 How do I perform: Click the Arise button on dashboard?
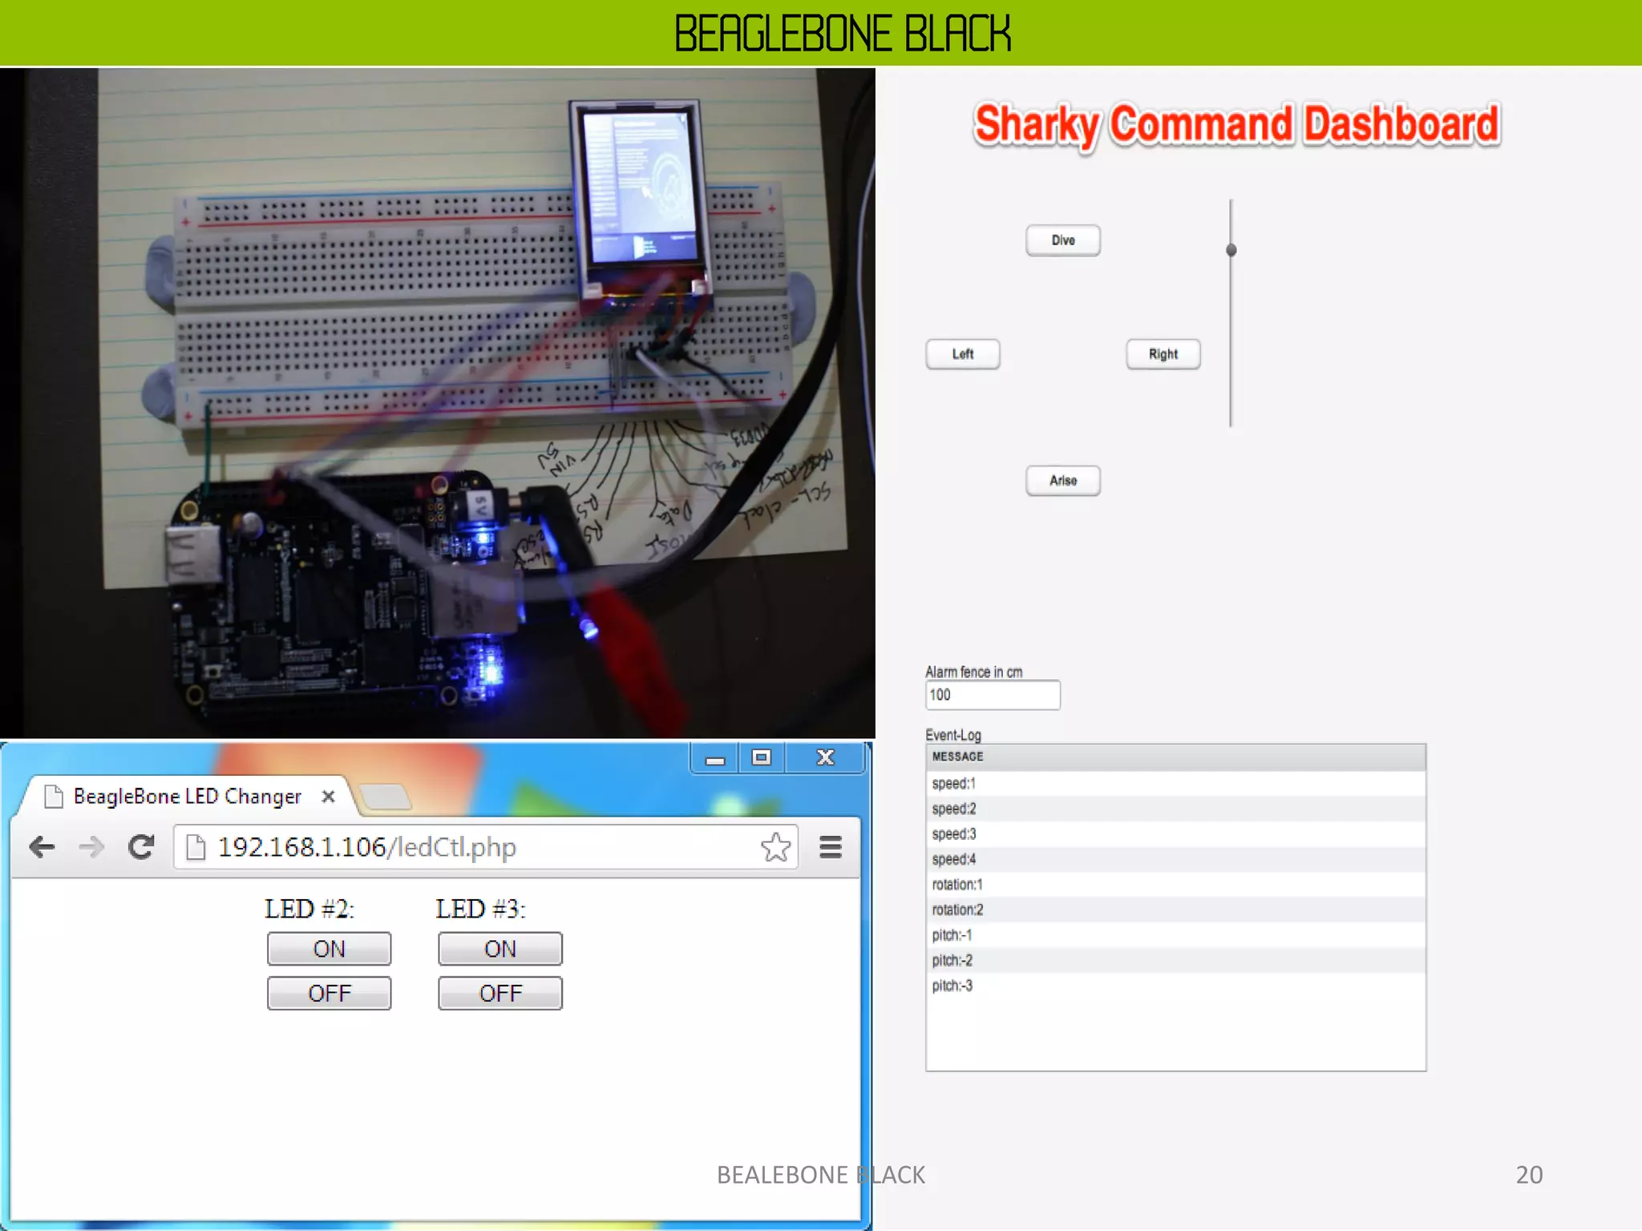click(x=1063, y=481)
